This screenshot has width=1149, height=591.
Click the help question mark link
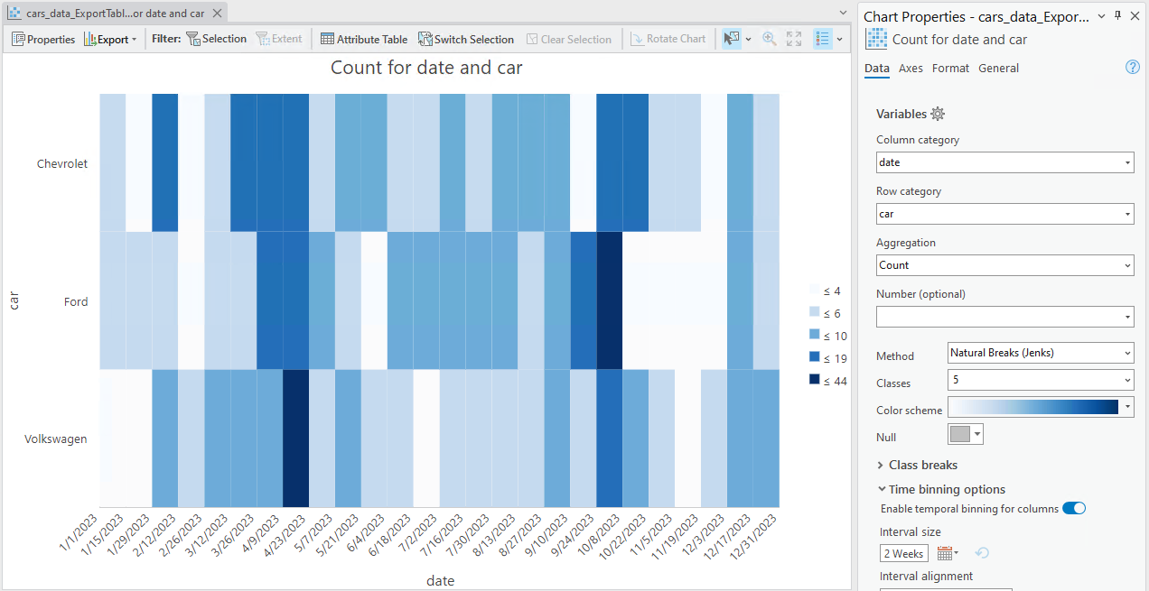click(x=1132, y=67)
